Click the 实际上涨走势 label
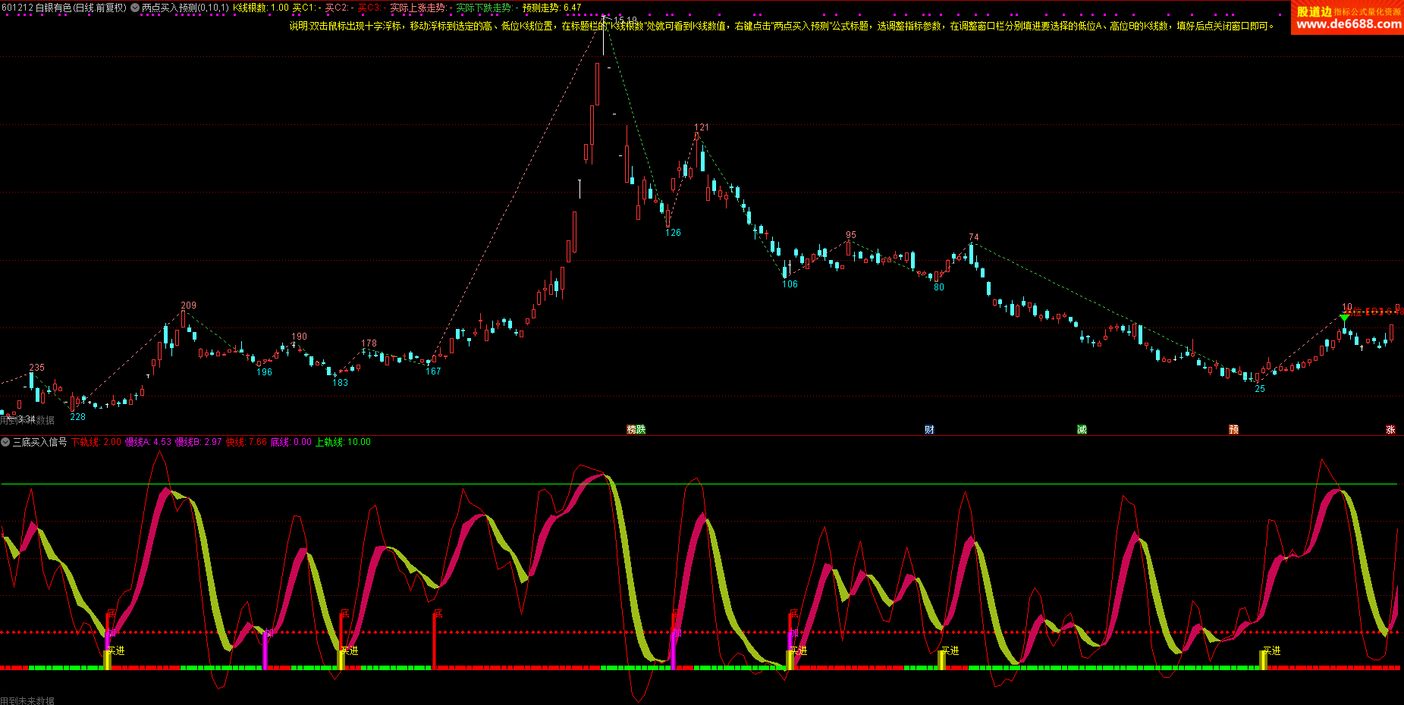 [x=418, y=8]
